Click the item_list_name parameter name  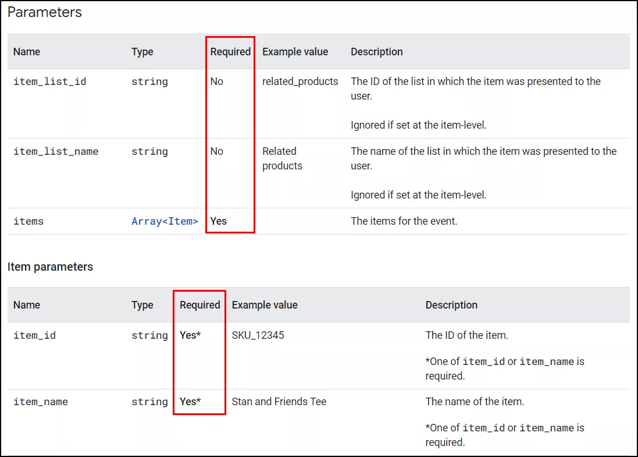click(56, 151)
